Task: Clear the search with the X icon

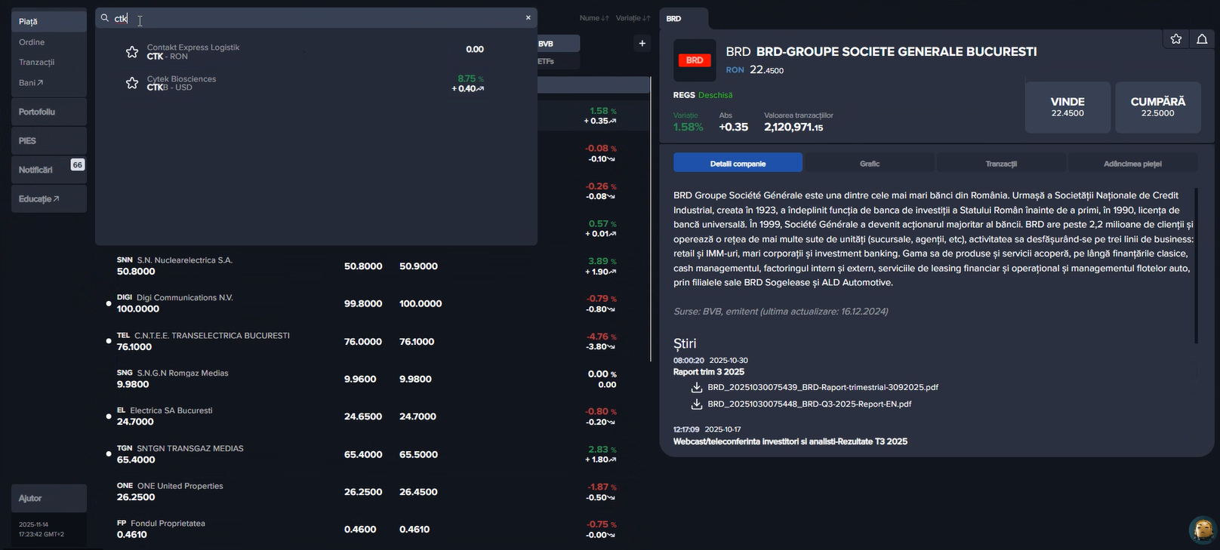Action: point(528,17)
